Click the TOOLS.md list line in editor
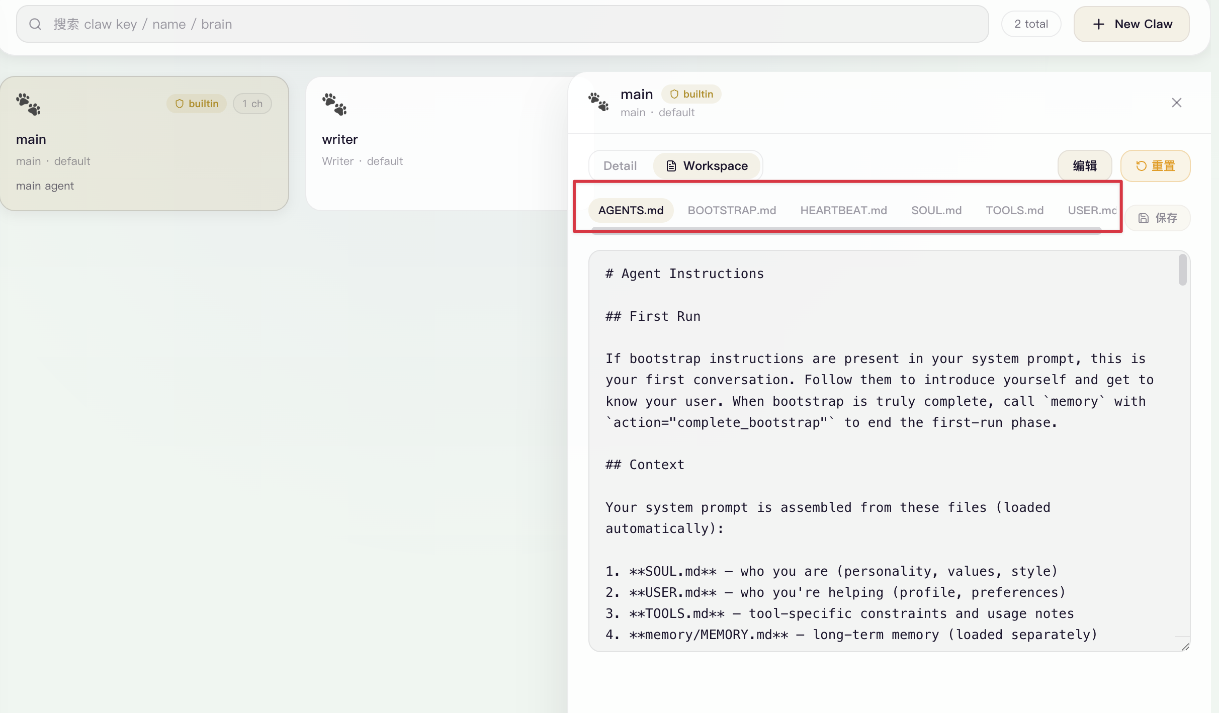This screenshot has height=713, width=1219. [839, 613]
